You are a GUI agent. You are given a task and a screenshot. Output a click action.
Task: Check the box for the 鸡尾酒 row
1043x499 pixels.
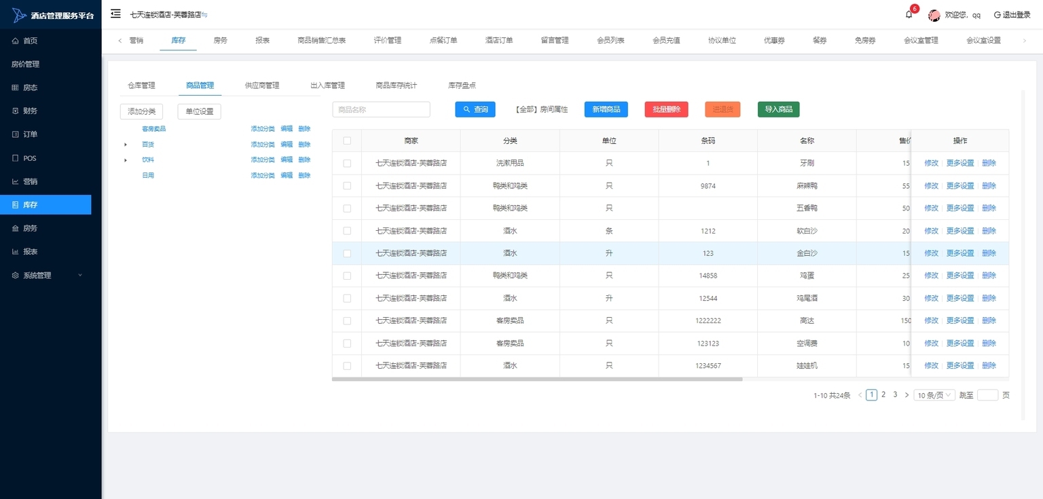click(347, 298)
